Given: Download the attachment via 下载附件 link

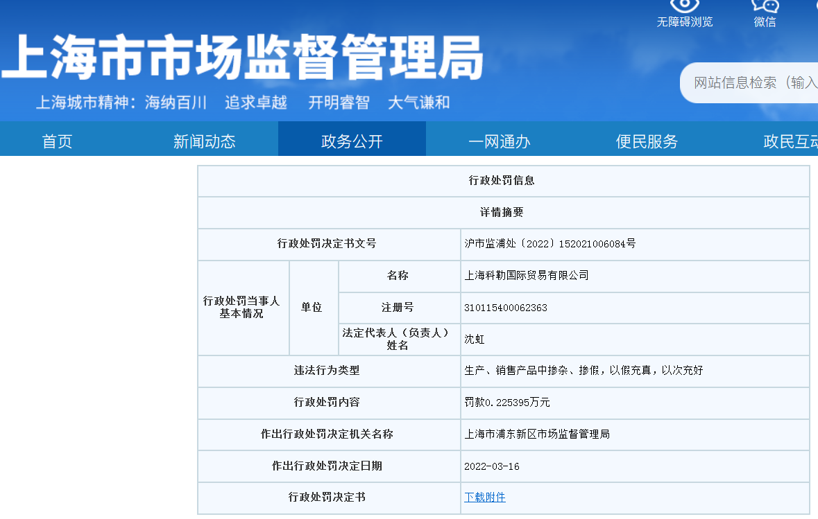Looking at the screenshot, I should coord(485,498).
